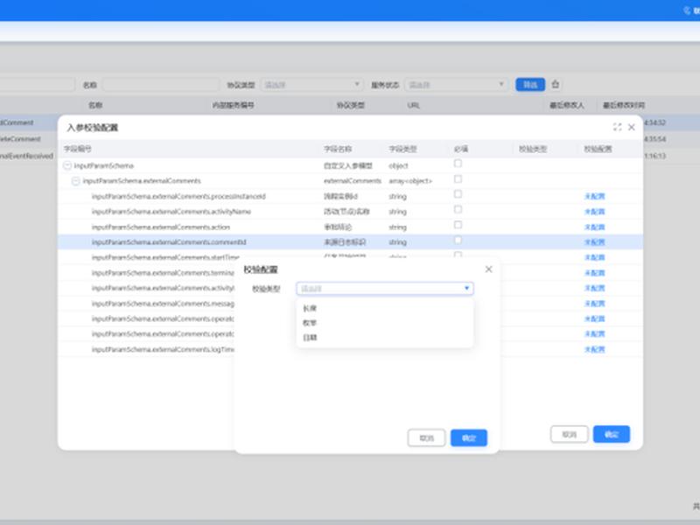700x525 pixels.
Task: Click the 字段名称 column header
Action: pos(338,149)
